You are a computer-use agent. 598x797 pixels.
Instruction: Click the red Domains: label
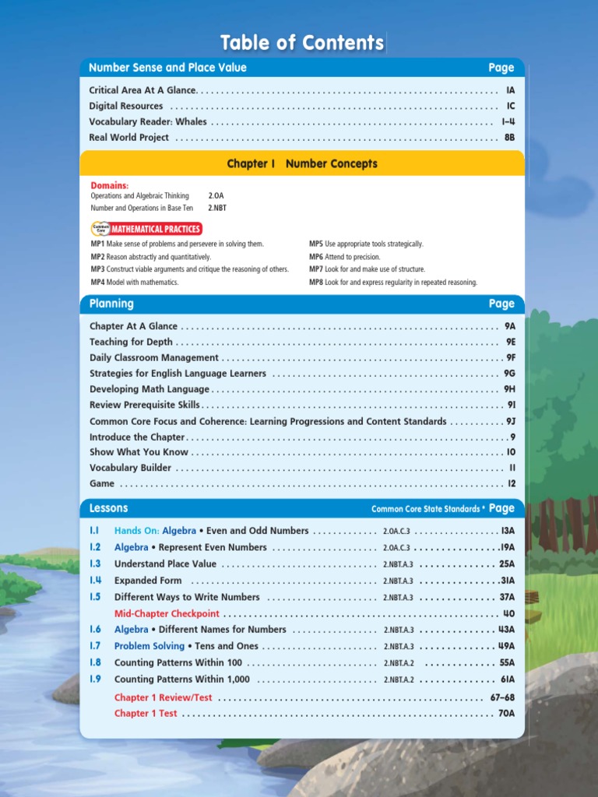click(x=109, y=185)
